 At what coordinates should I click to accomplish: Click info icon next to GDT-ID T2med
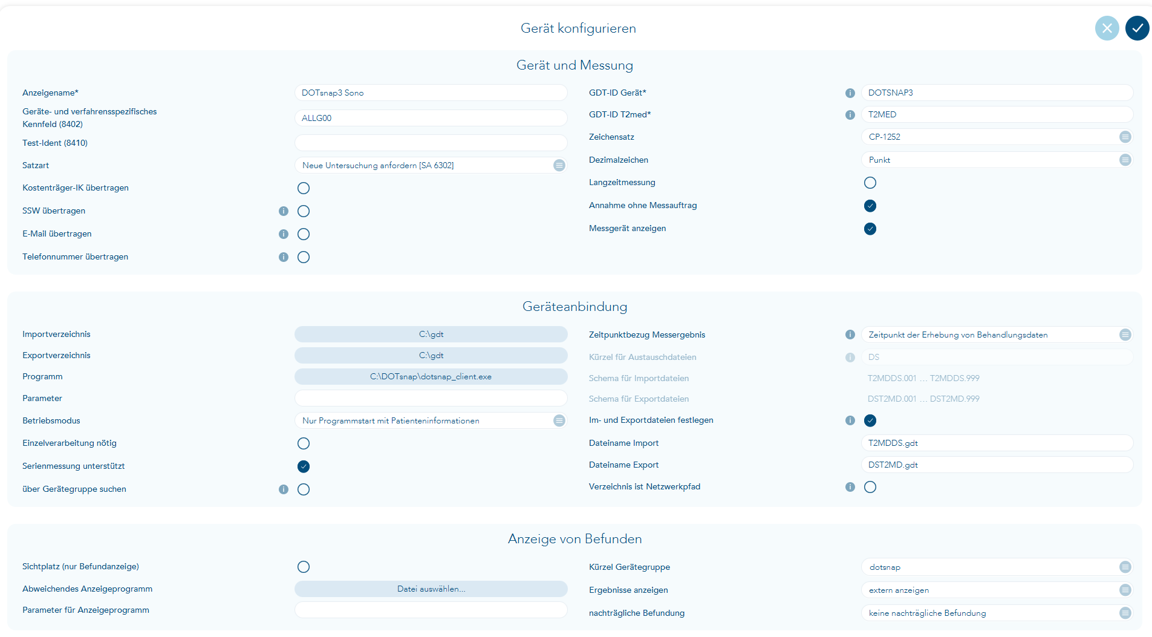click(x=850, y=115)
